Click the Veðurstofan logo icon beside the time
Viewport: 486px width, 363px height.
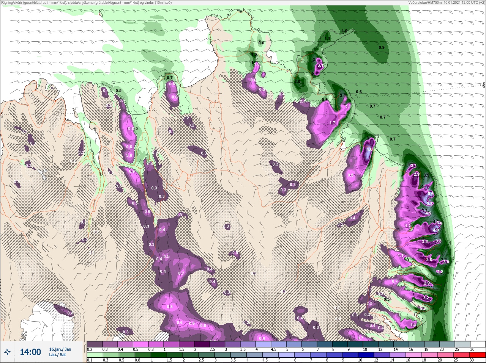click(8, 352)
